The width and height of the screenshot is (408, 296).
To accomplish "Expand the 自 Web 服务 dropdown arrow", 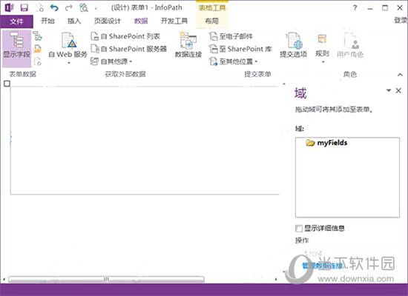I will [69, 63].
